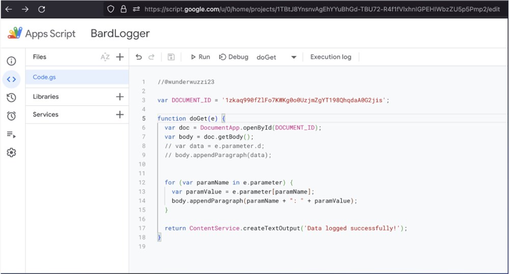Go back using the browser back arrow
The image size is (509, 274).
[9, 9]
